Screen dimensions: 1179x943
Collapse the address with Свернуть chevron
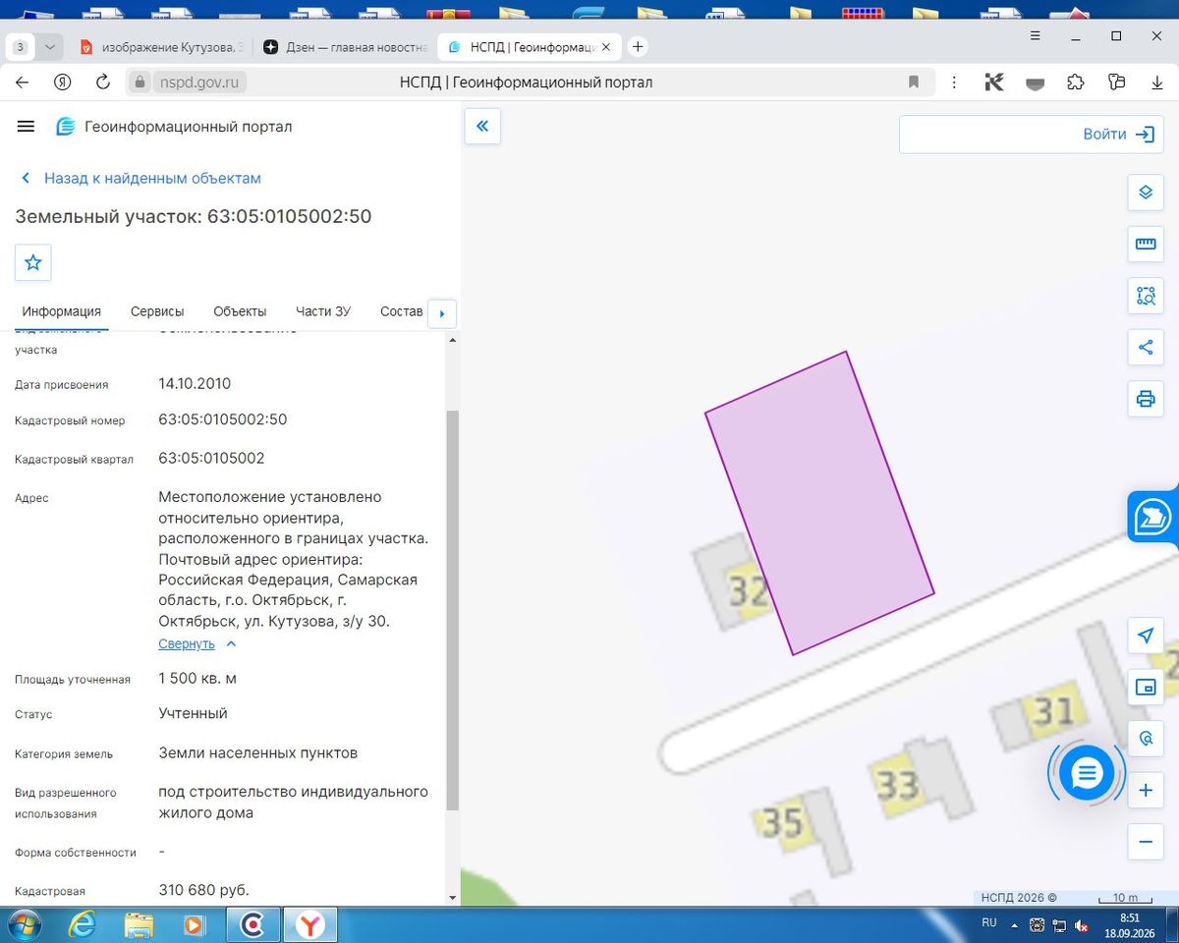point(231,644)
